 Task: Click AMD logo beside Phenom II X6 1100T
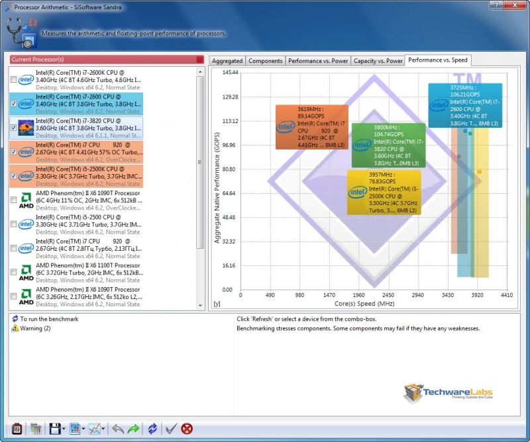26,273
